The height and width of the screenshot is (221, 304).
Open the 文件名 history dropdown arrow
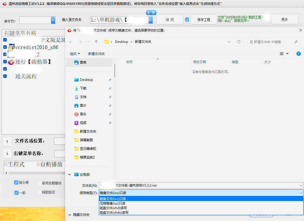coord(301,186)
